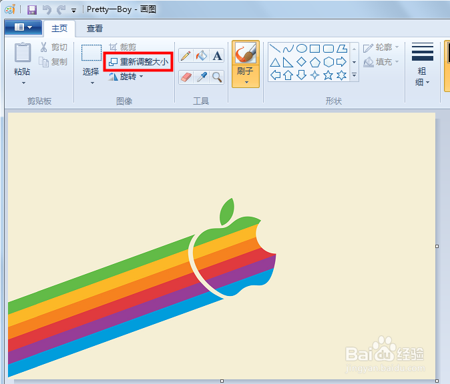Click the 剪切 button
450x384 pixels.
pos(53,47)
